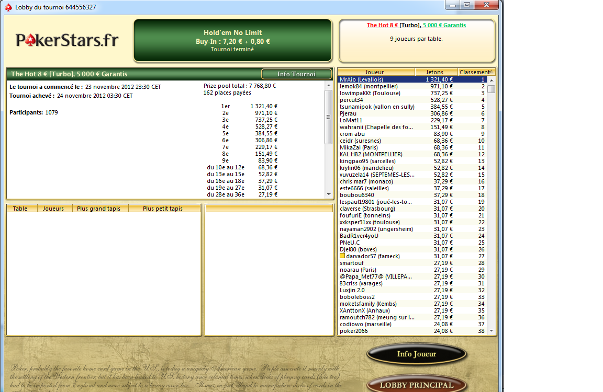This screenshot has height=392, width=603.
Task: Select player MrAio (Levallois)
Action: pos(412,79)
